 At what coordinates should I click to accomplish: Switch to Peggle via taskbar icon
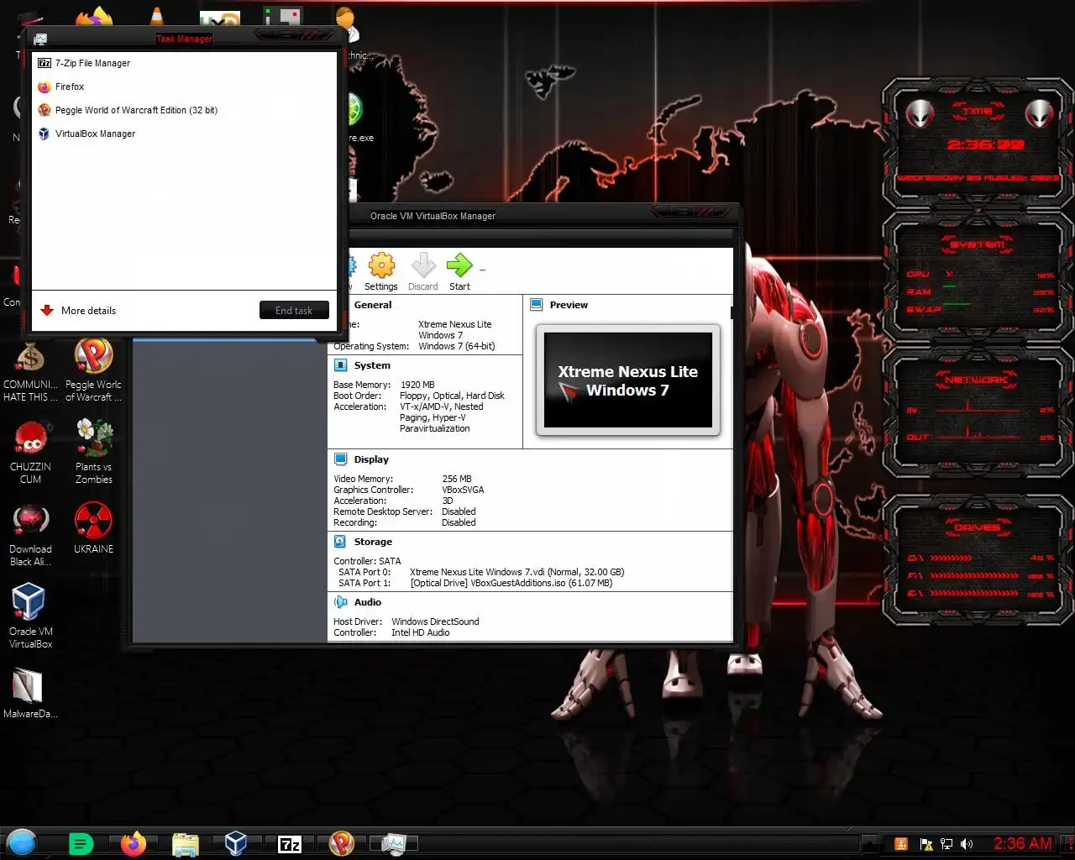(342, 843)
